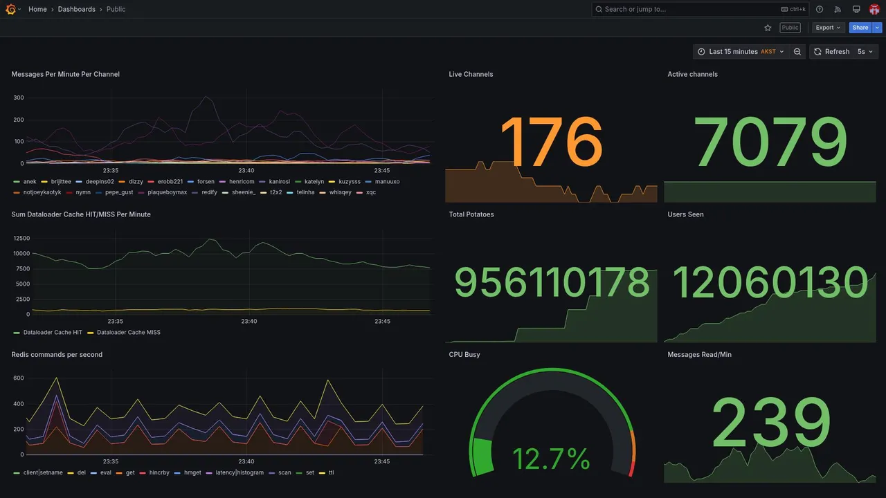The width and height of the screenshot is (886, 498).
Task: Click the Public breadcrumb
Action: [x=116, y=9]
